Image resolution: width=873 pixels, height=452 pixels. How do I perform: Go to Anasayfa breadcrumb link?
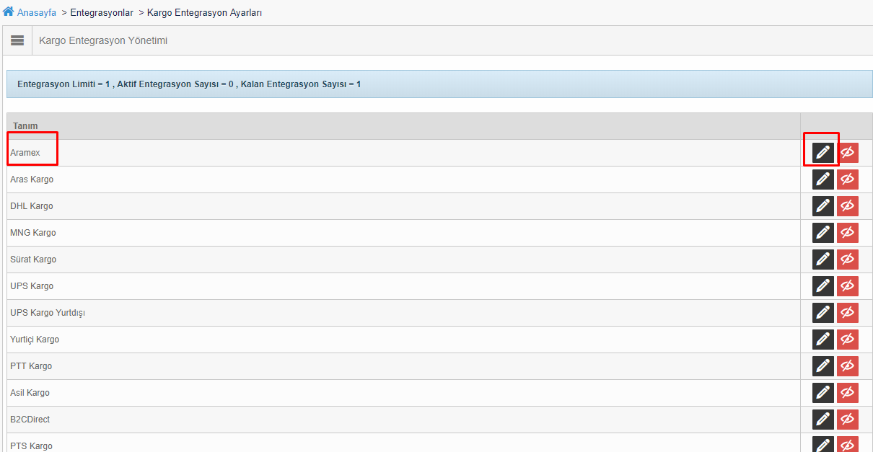[37, 13]
